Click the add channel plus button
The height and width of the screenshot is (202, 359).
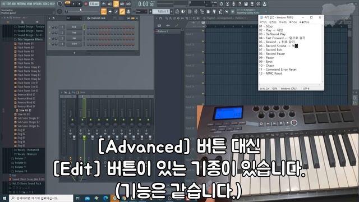[74, 53]
